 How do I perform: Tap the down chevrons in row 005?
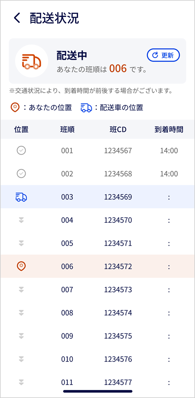pos(21,243)
